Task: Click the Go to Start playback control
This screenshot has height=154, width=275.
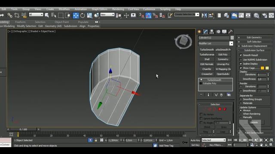Action: (229, 140)
